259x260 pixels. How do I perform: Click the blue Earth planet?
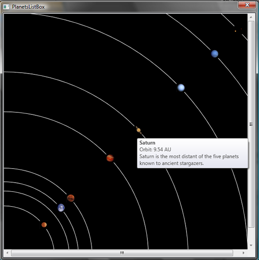click(61, 208)
